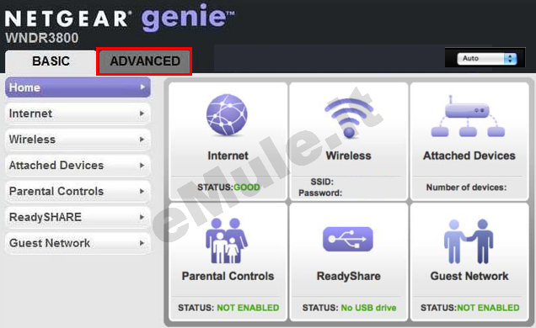
Task: Click the Wireless tile title
Action: point(348,156)
